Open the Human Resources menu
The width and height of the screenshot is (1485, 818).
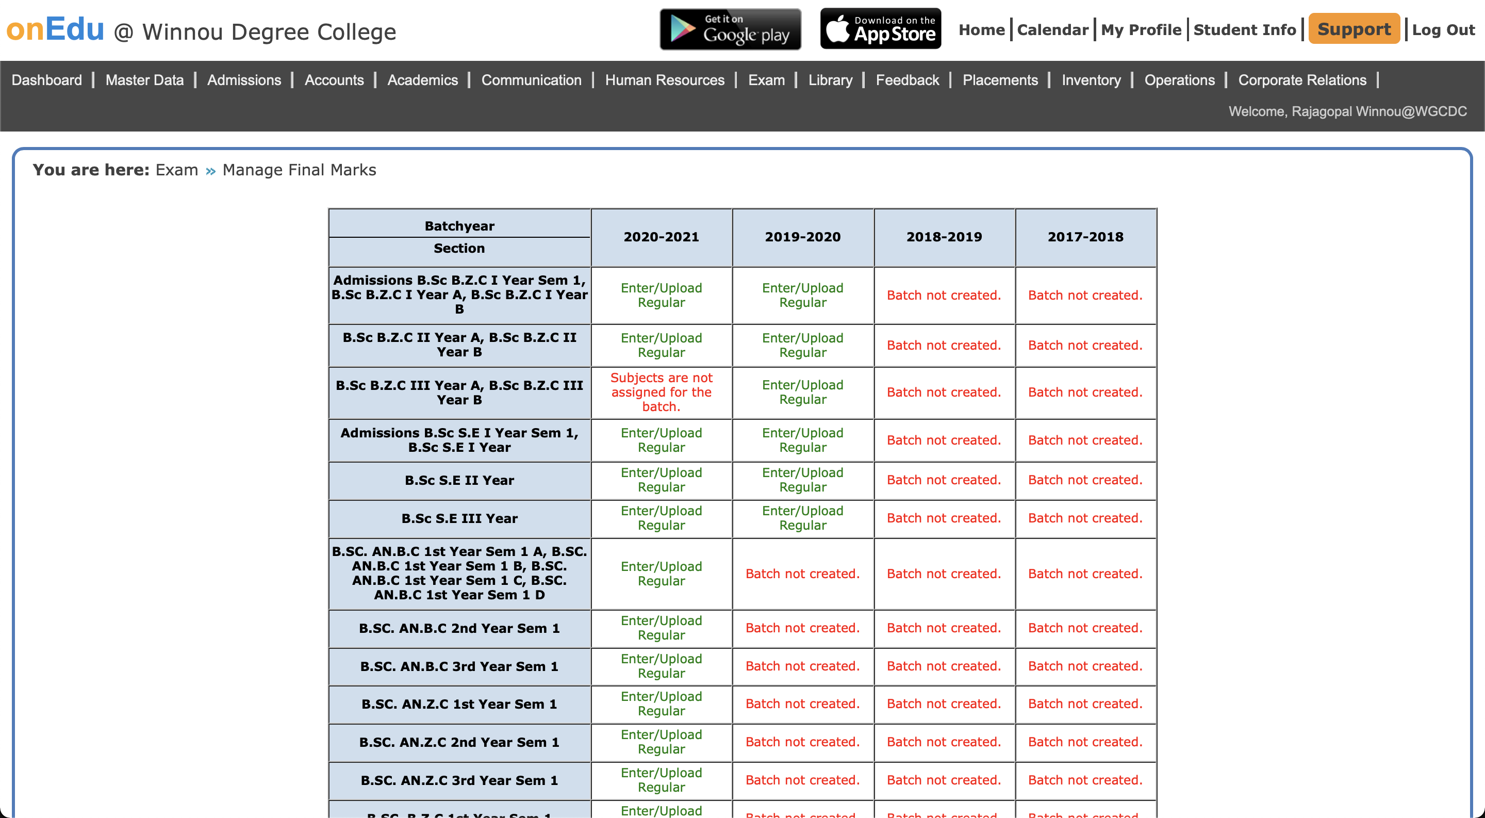click(664, 80)
